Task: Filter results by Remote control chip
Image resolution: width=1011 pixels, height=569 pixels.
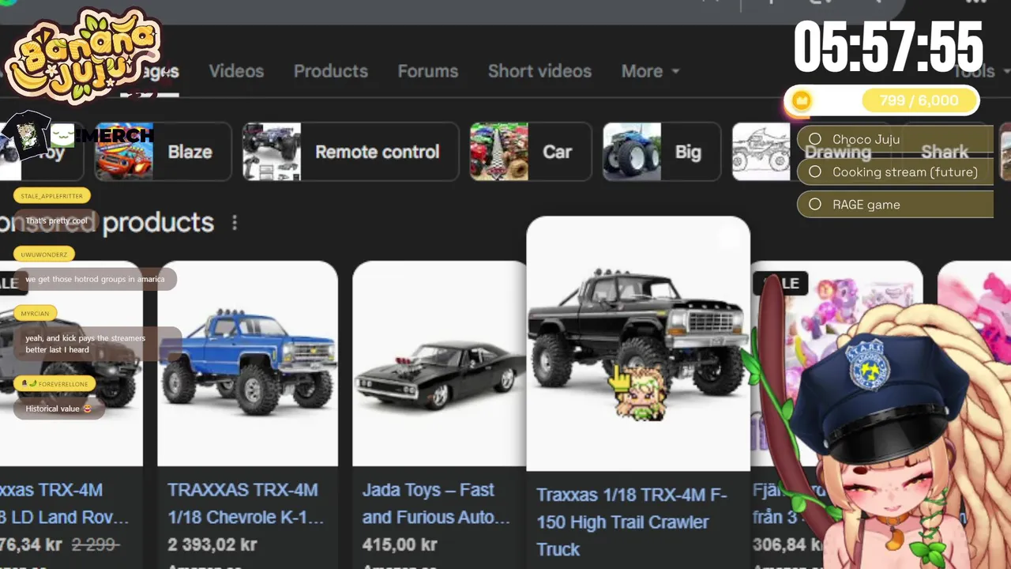Action: (351, 152)
